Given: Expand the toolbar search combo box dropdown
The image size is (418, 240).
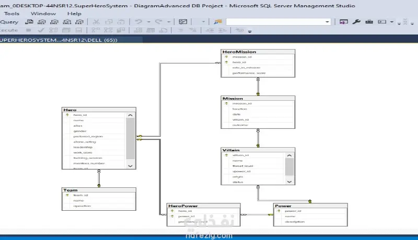Looking at the screenshot, I should 328,22.
